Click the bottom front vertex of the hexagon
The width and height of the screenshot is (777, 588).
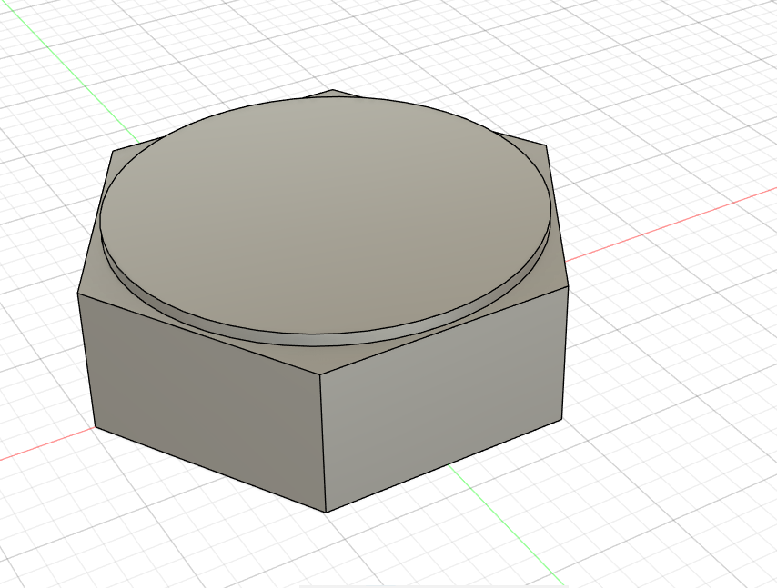click(326, 512)
